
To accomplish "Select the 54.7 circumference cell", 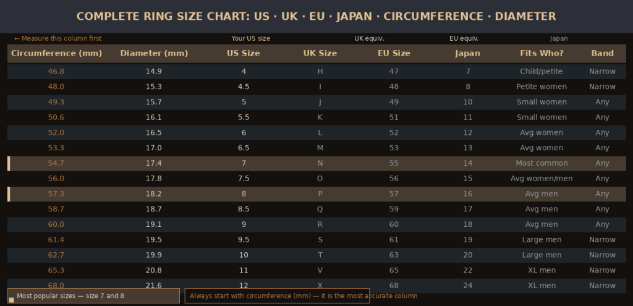I will click(x=56, y=163).
